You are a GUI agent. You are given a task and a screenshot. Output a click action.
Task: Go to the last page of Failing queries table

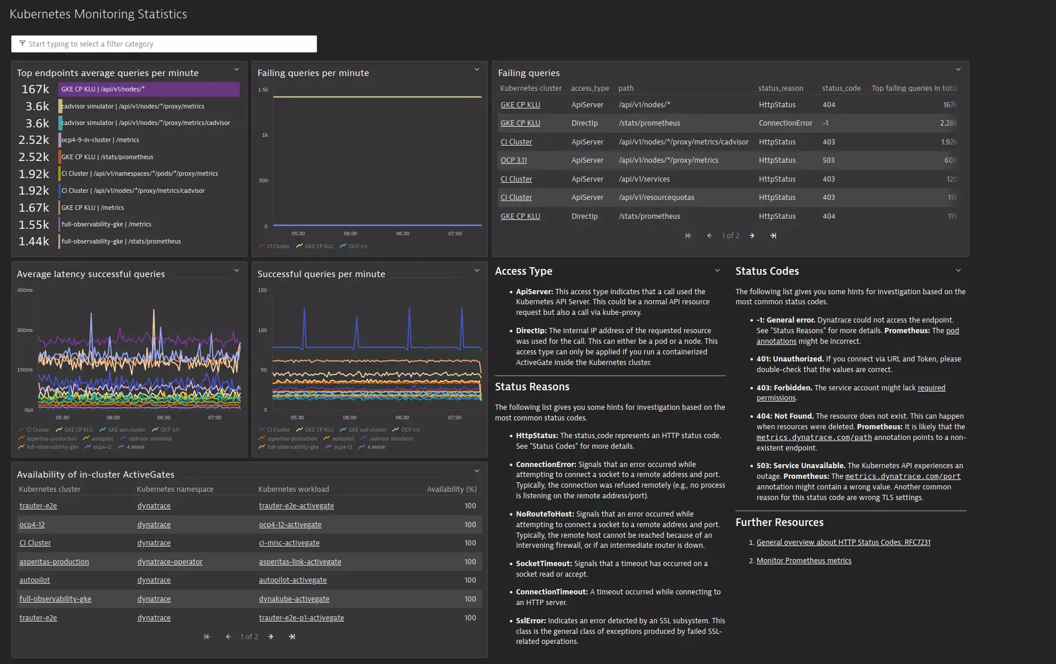point(773,235)
